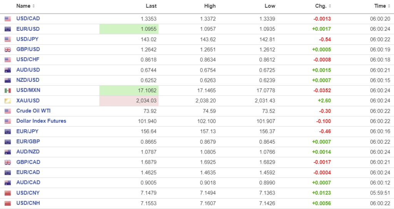Click the Mexican flag icon beside USD/MXN
This screenshot has width=394, height=209.
[8, 90]
